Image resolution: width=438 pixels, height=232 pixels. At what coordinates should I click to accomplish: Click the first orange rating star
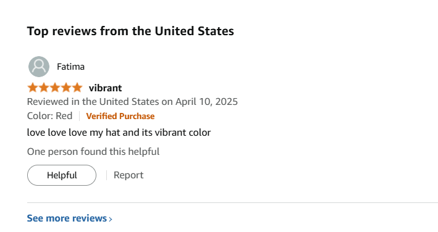33,88
